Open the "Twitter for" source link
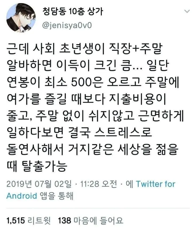 155,184
